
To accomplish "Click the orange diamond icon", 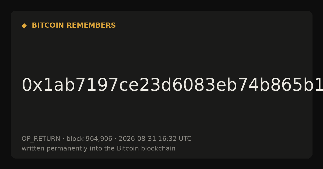I will click(24, 26).
